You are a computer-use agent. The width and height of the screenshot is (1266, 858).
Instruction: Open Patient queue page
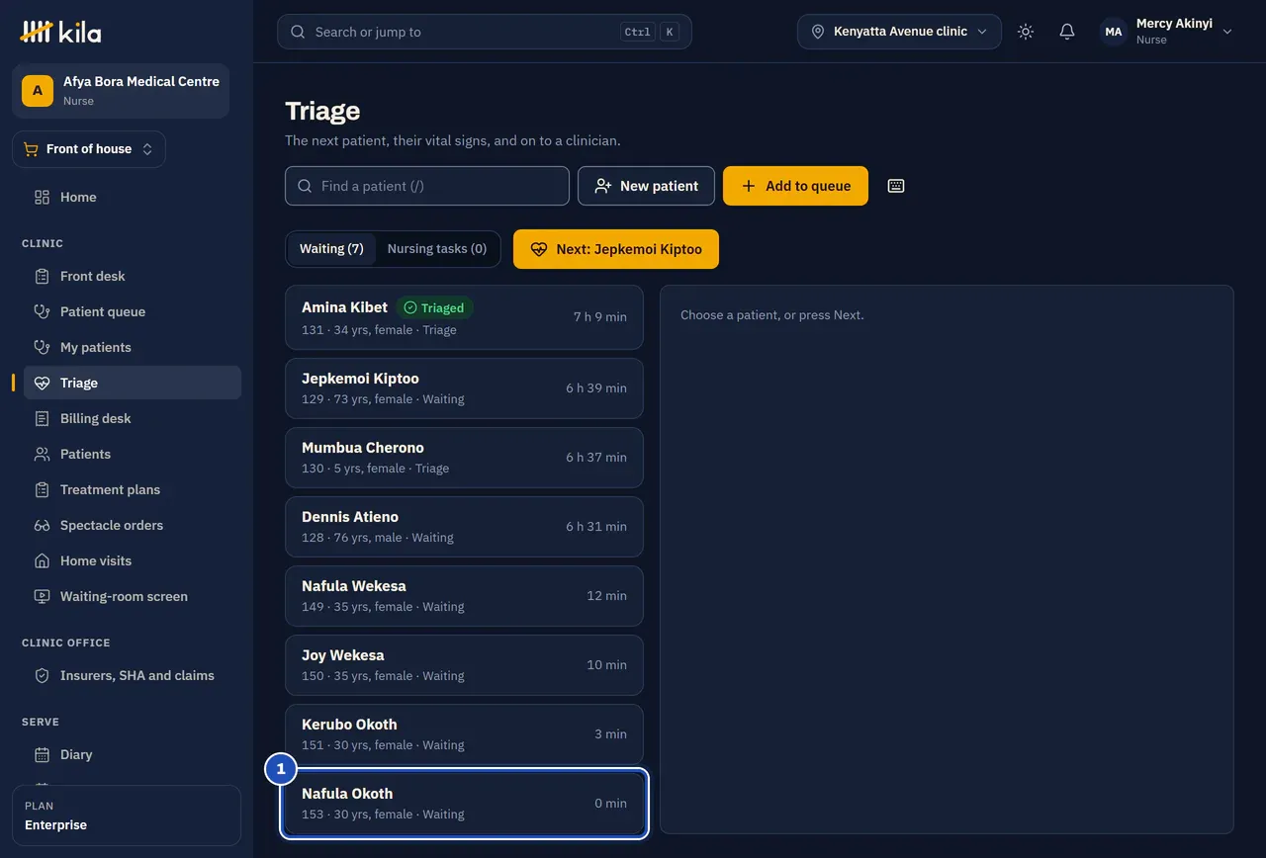tap(133, 311)
